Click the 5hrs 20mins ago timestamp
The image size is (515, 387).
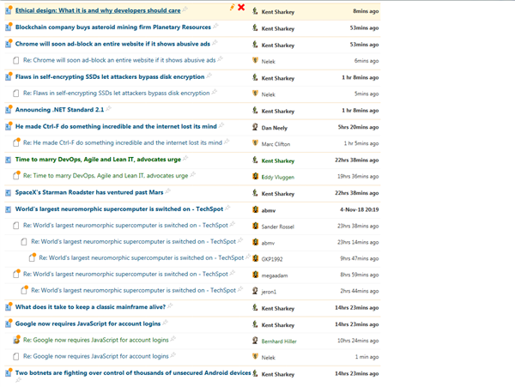click(358, 127)
